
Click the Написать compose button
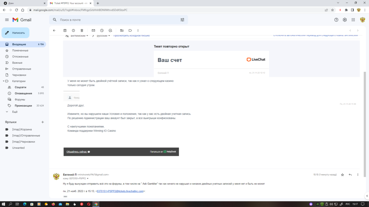pos(15,33)
